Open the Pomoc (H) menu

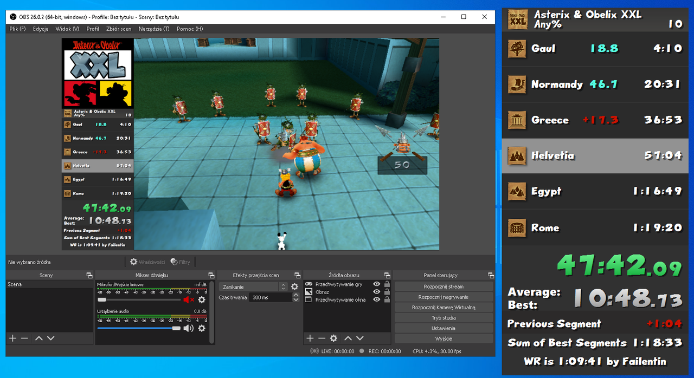[190, 29]
